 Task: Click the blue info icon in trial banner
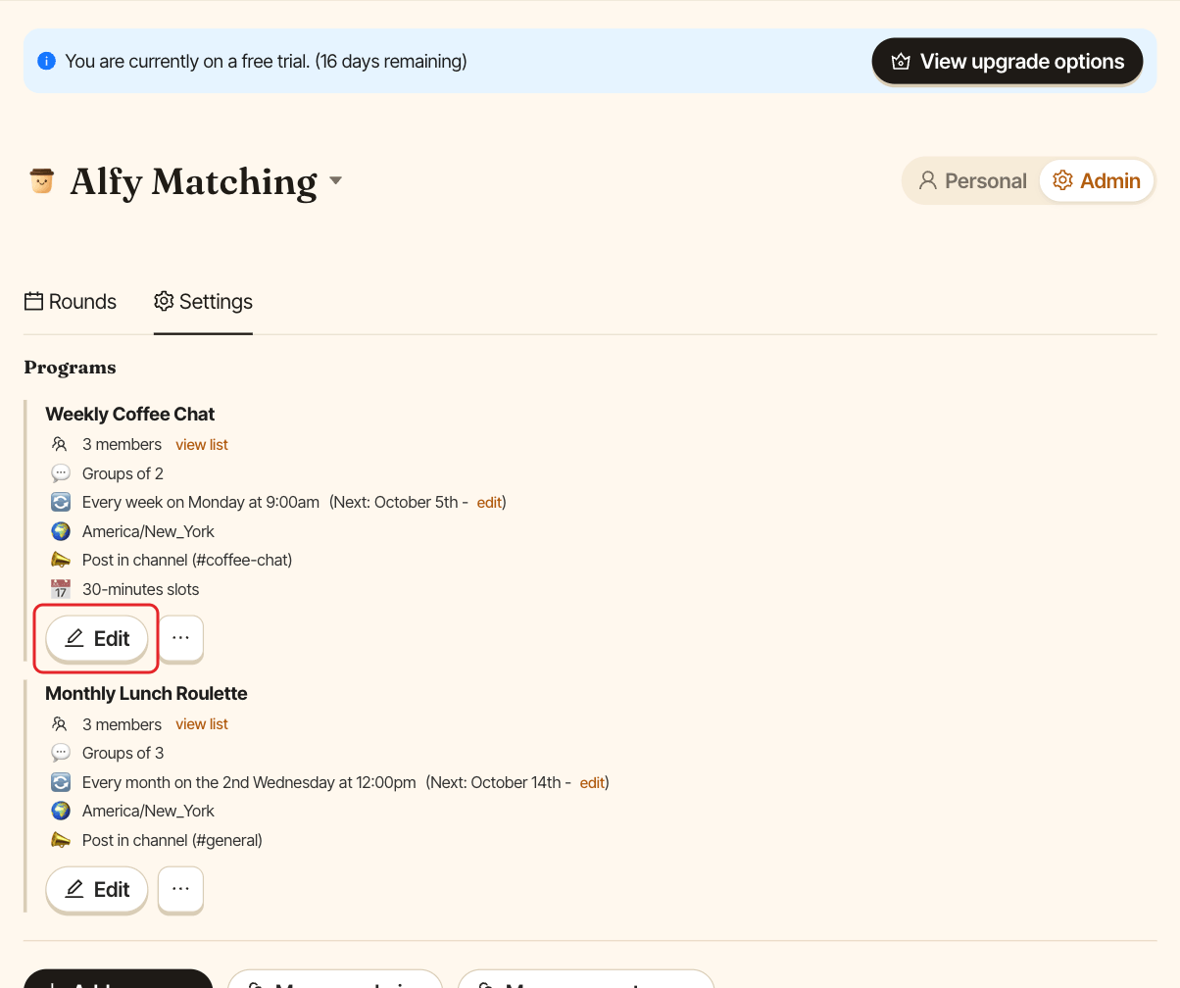pyautogui.click(x=46, y=61)
